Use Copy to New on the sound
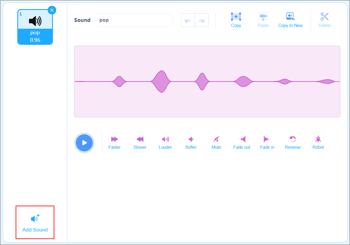 [290, 20]
